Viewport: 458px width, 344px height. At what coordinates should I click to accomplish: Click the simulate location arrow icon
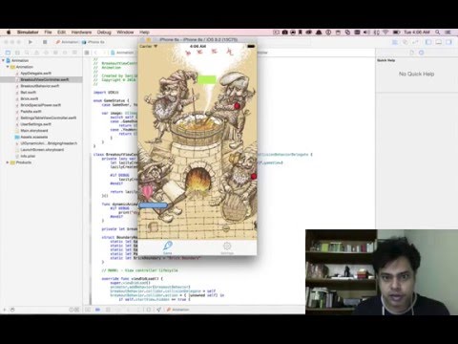[x=158, y=310]
